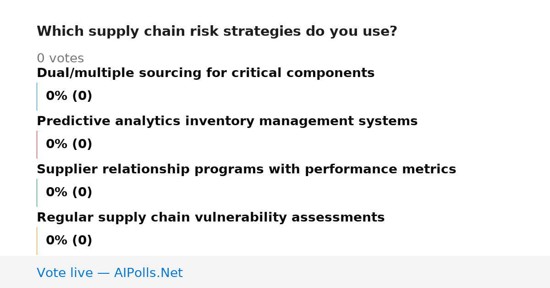The height and width of the screenshot is (288, 550).
Task: Click the blue bar for dual sourcing
Action: (37, 96)
